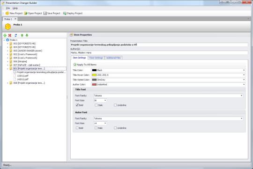Select tree item 007 [HrProSE]
The image size is (253, 169).
[x=27, y=65]
